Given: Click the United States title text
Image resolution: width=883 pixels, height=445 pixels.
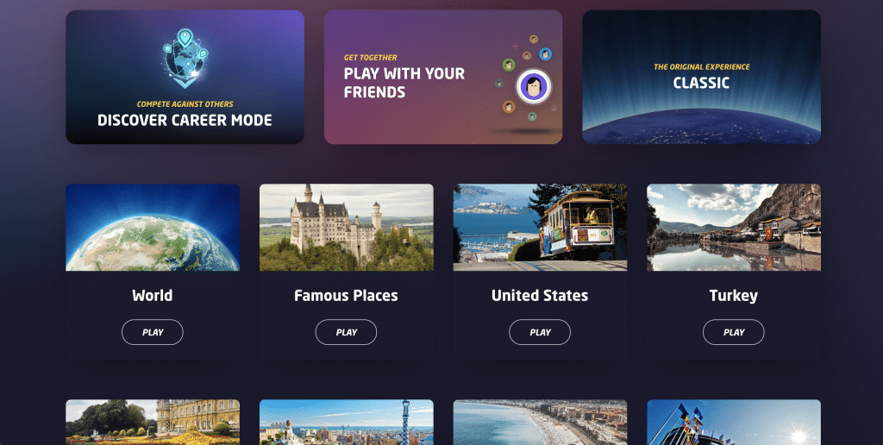Looking at the screenshot, I should coord(540,296).
